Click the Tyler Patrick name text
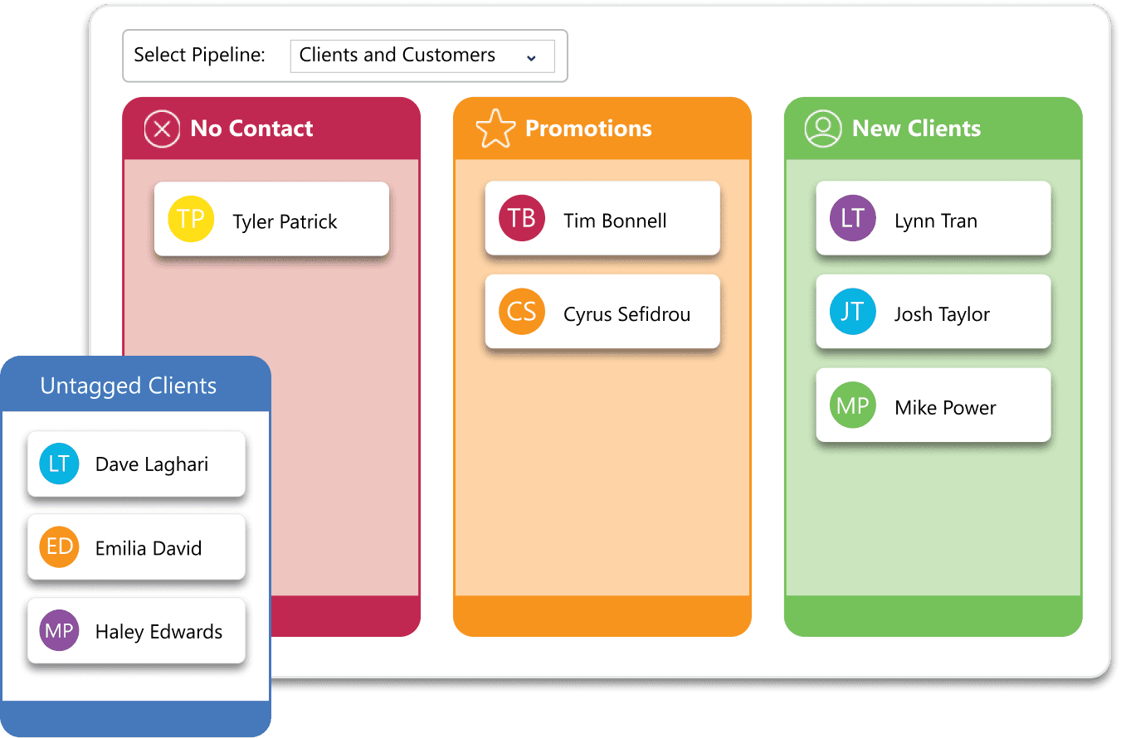Viewport: 1121px width, 738px height. (285, 221)
